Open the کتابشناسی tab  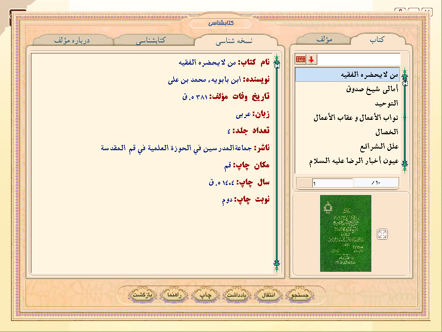click(x=151, y=41)
